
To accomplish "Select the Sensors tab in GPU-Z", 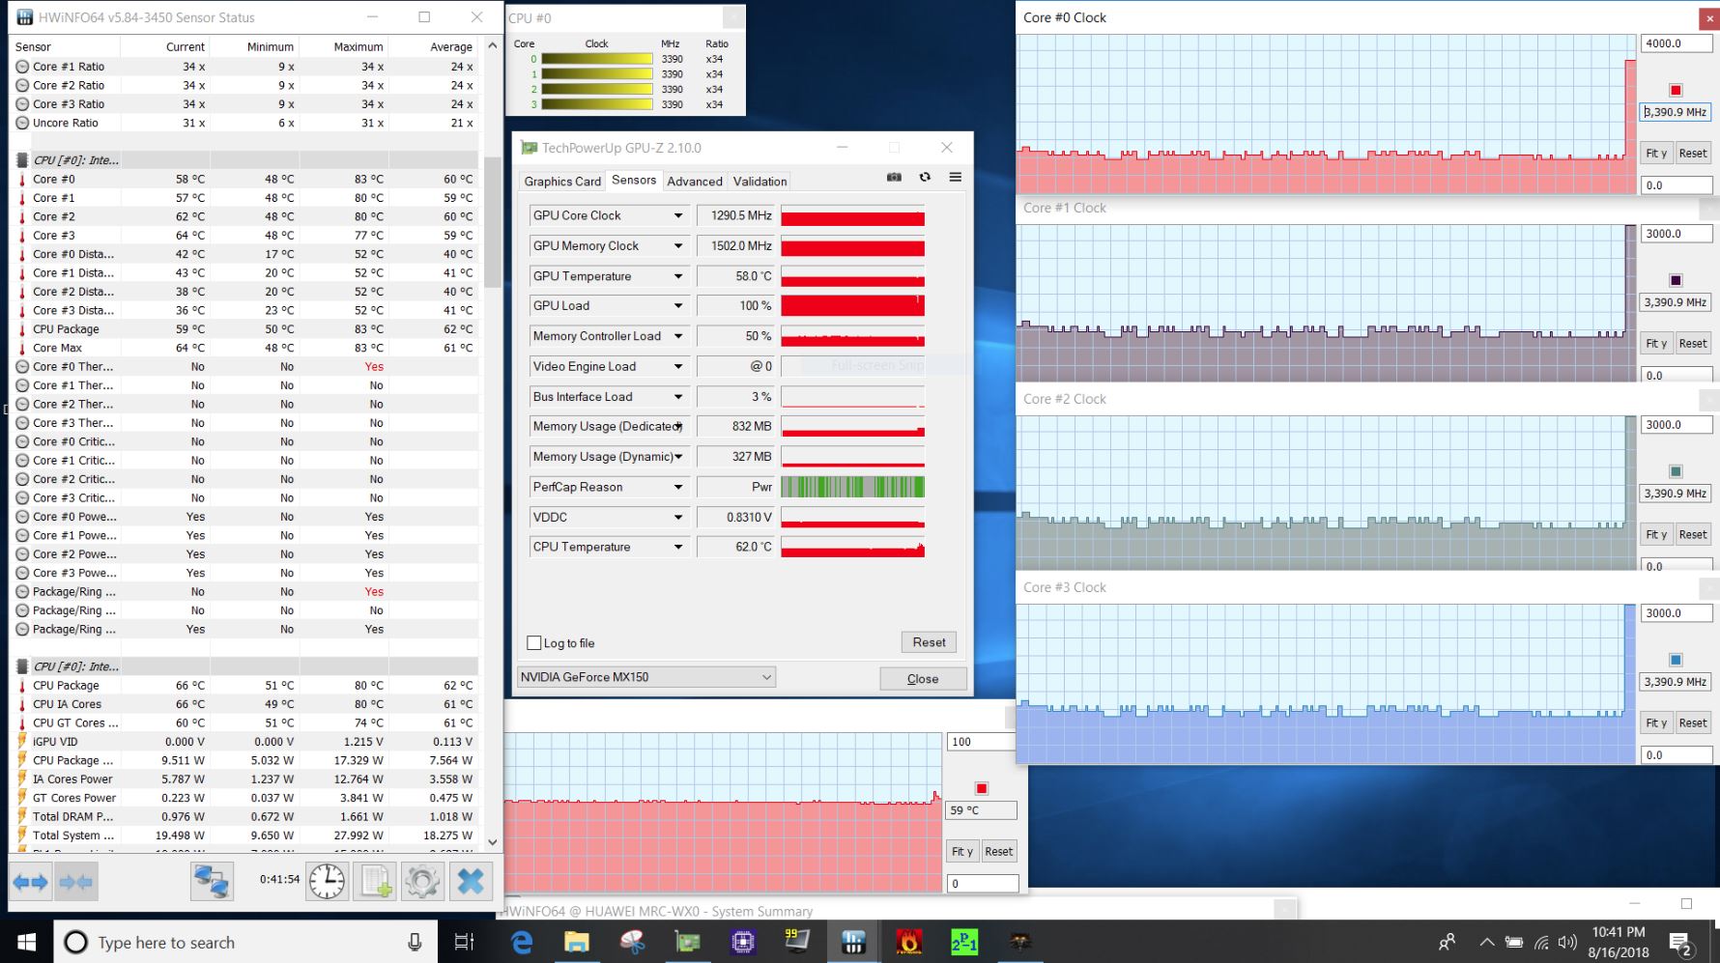I will pos(634,180).
